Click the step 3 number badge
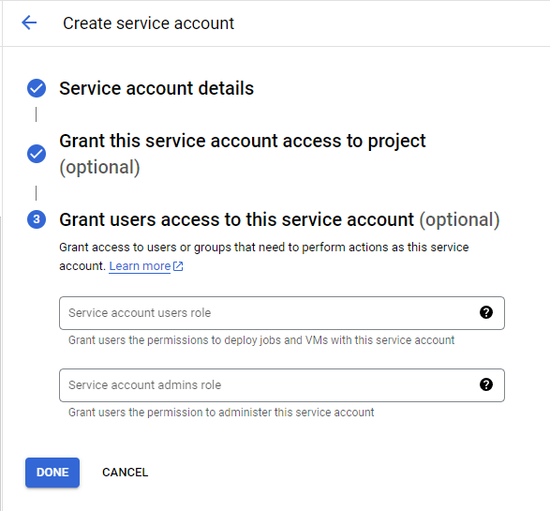This screenshot has height=511, width=550. [37, 219]
